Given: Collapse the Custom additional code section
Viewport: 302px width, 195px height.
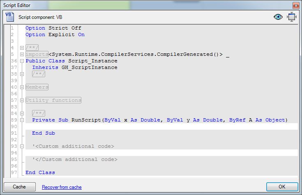Looking at the screenshot, I should (22, 146).
